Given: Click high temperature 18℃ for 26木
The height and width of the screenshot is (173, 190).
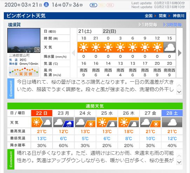Looking at the screenshot, I should click(129, 131).
